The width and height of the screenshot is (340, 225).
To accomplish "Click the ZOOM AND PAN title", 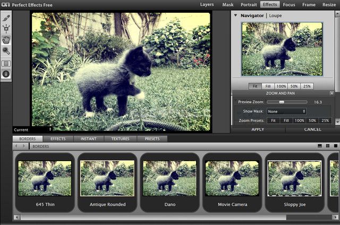I will 280,93.
